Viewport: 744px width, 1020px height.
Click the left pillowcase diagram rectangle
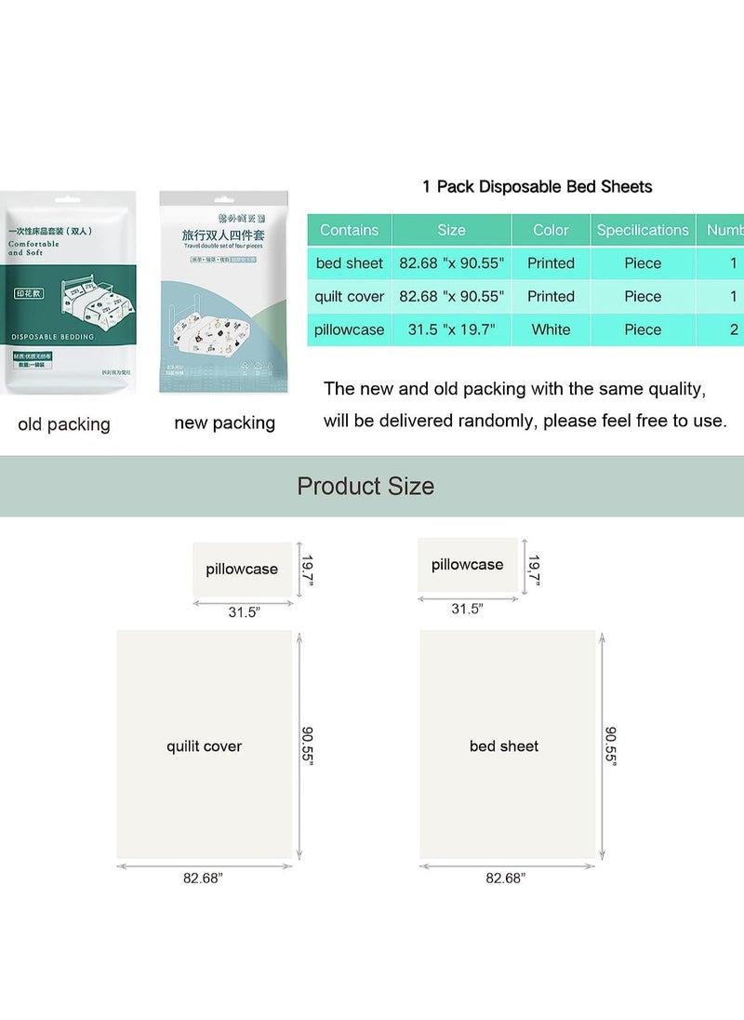click(242, 570)
